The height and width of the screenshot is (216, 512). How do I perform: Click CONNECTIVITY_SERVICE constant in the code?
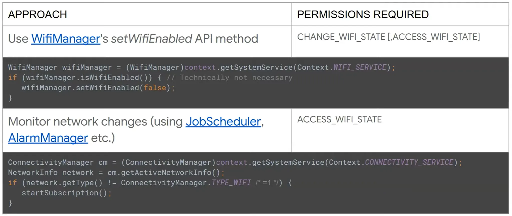pyautogui.click(x=409, y=162)
